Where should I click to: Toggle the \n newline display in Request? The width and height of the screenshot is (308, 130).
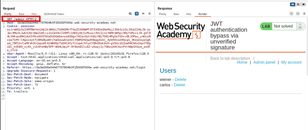click(x=143, y=14)
